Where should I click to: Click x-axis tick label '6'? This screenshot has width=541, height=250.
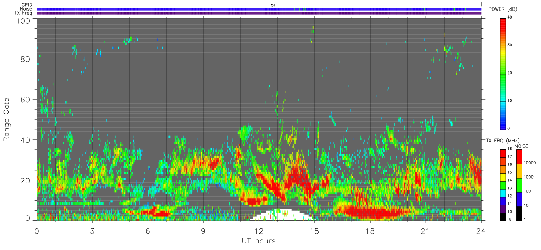coord(148,231)
